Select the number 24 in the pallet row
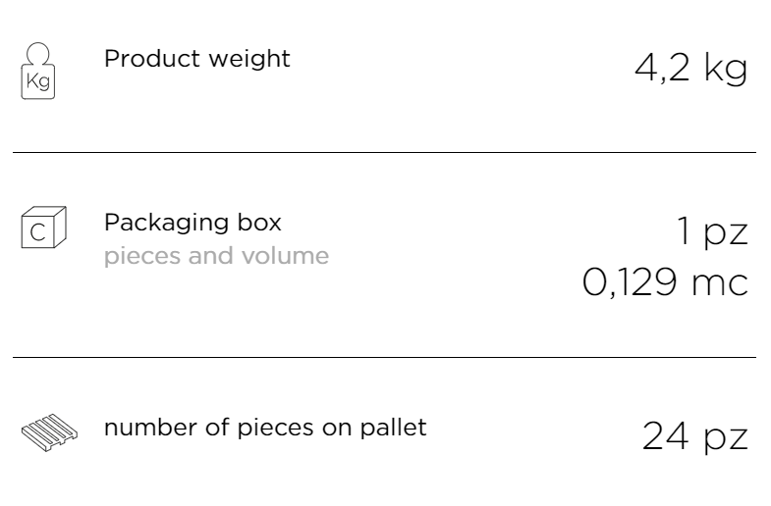This screenshot has width=771, height=506. (x=665, y=435)
